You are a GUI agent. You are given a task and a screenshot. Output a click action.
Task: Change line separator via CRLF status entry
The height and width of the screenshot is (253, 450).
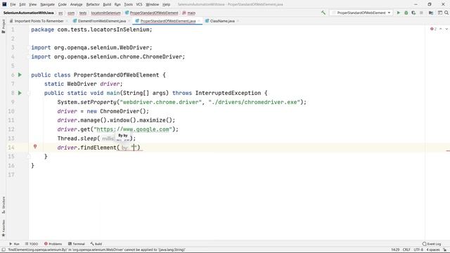(x=406, y=249)
